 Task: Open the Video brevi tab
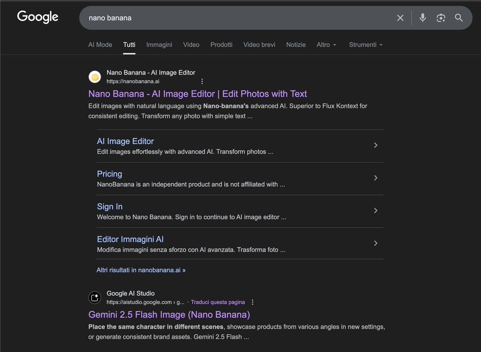[x=259, y=45]
